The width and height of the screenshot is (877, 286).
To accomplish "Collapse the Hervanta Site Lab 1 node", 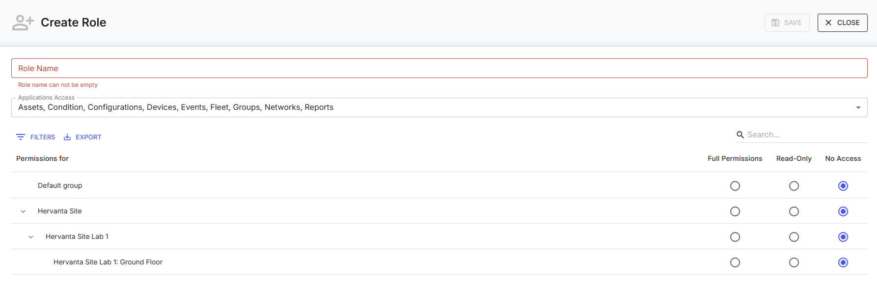I will [x=31, y=237].
